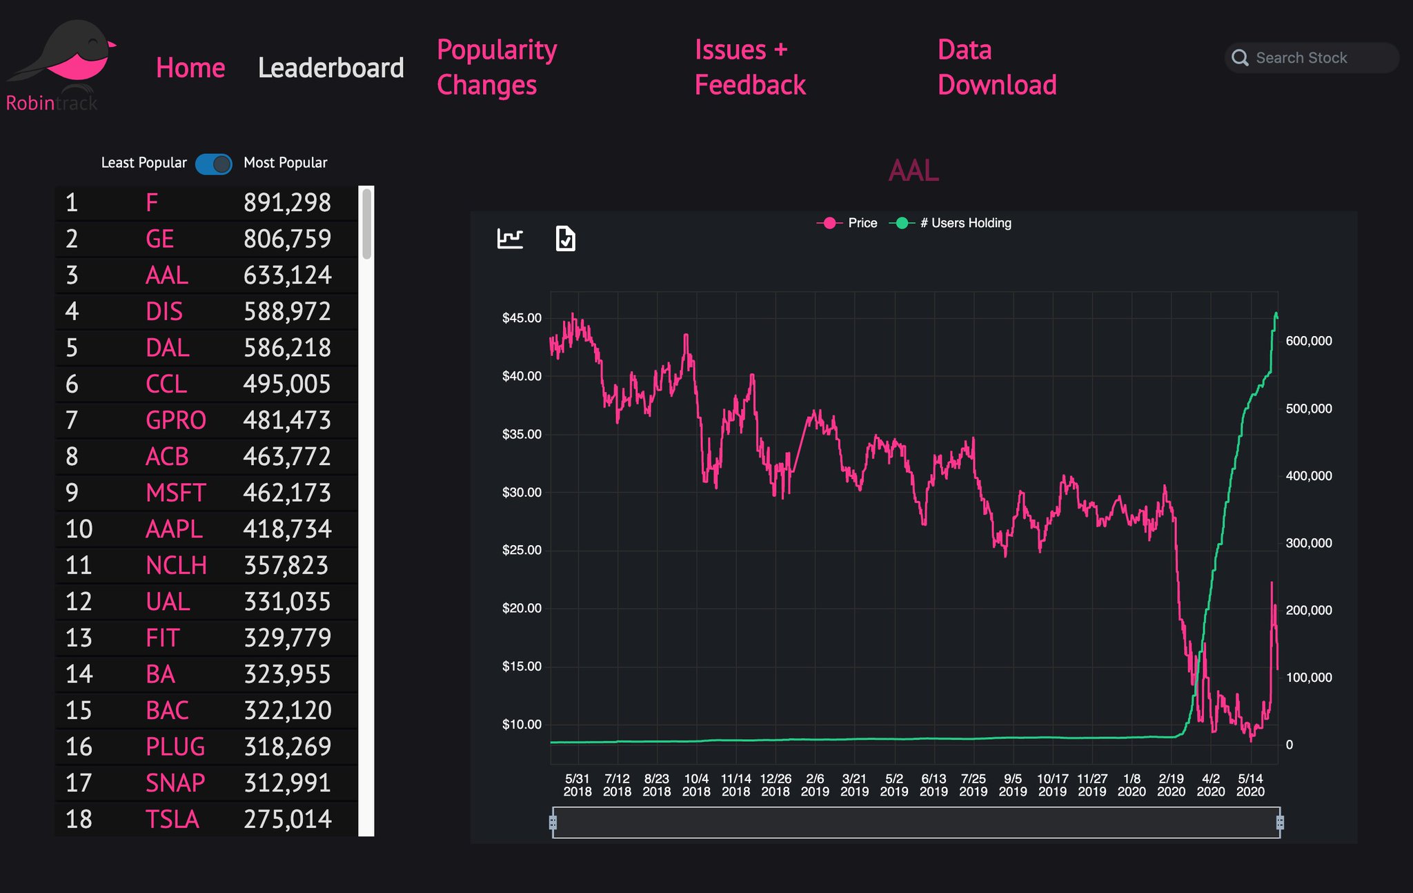1413x893 pixels.
Task: Select ticker AAL in leaderboard
Action: click(x=166, y=275)
